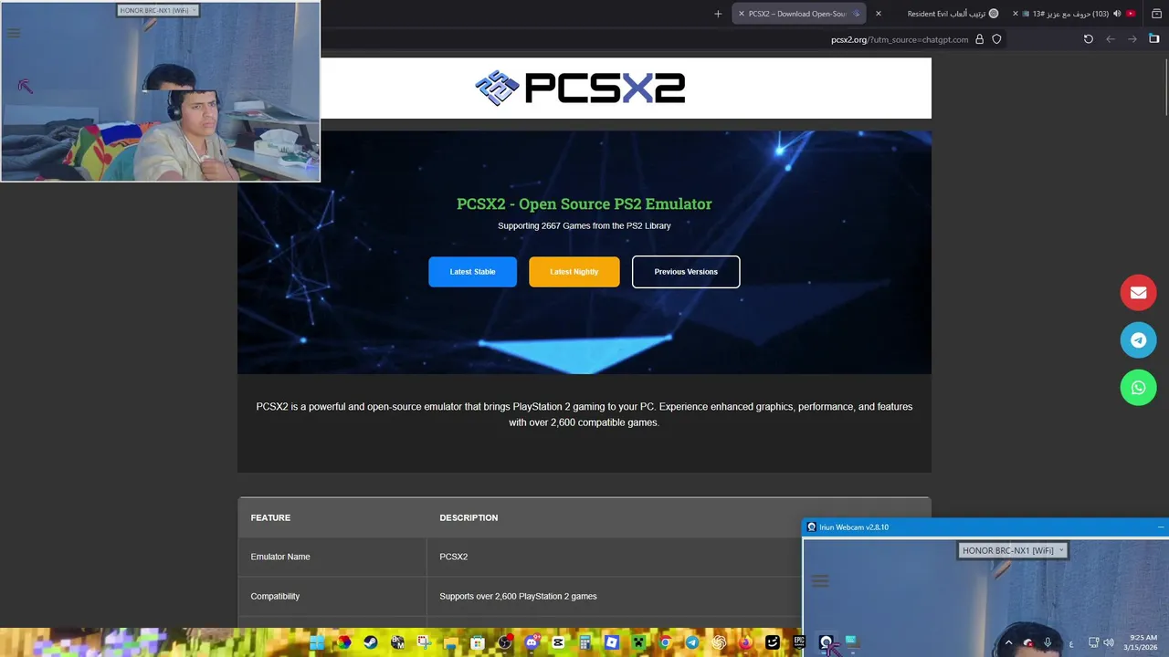Expand the hidden system tray icons chevron
Screen dimensions: 1169x657
pos(1008,643)
